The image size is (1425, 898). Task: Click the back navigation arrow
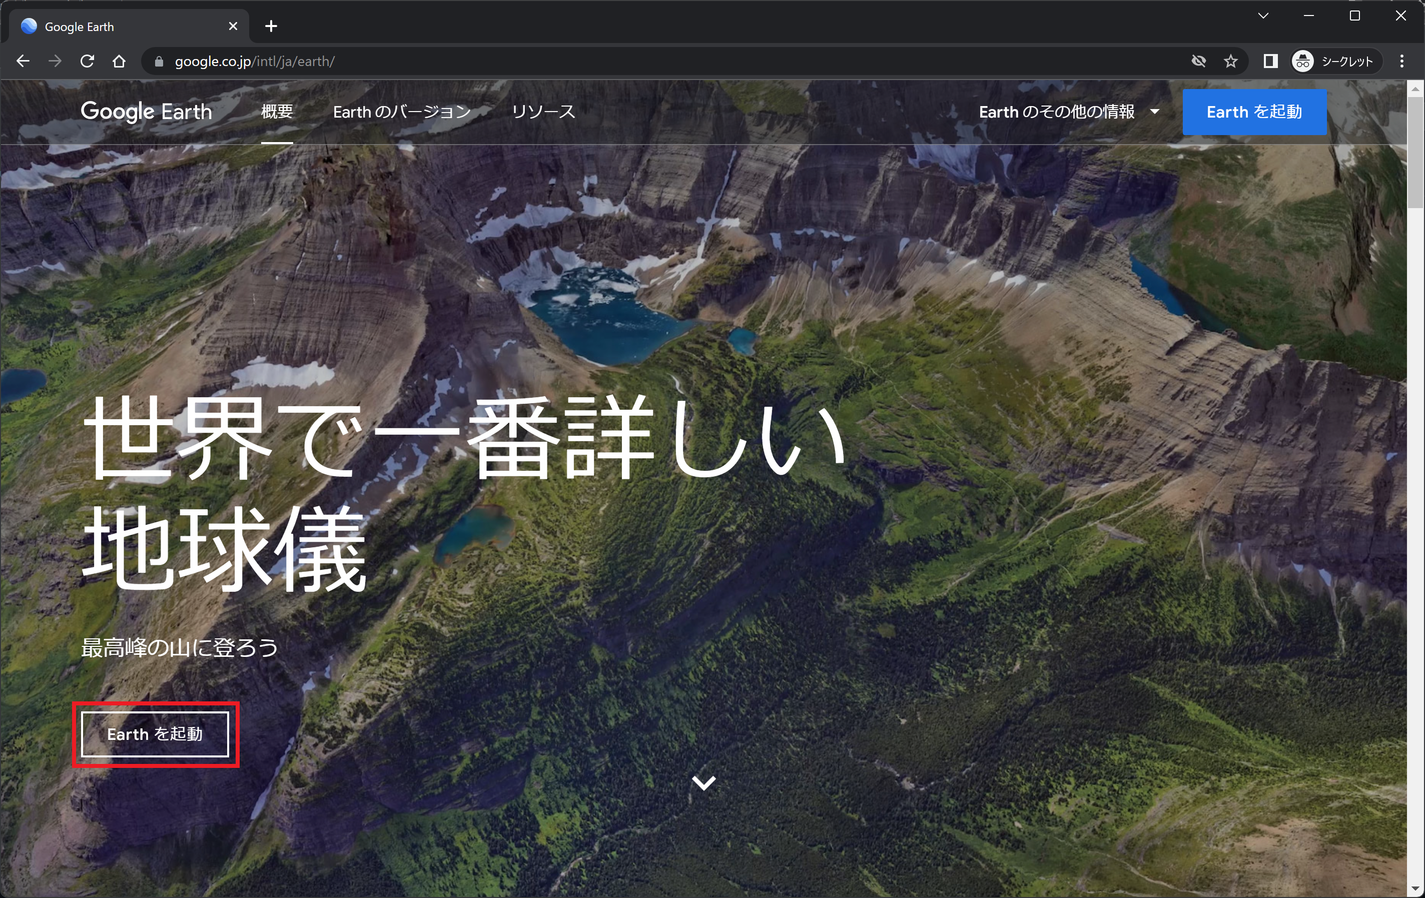(x=23, y=61)
